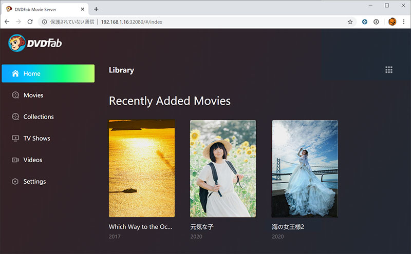Open the Home section
Image resolution: width=411 pixels, height=254 pixels.
[x=48, y=73]
